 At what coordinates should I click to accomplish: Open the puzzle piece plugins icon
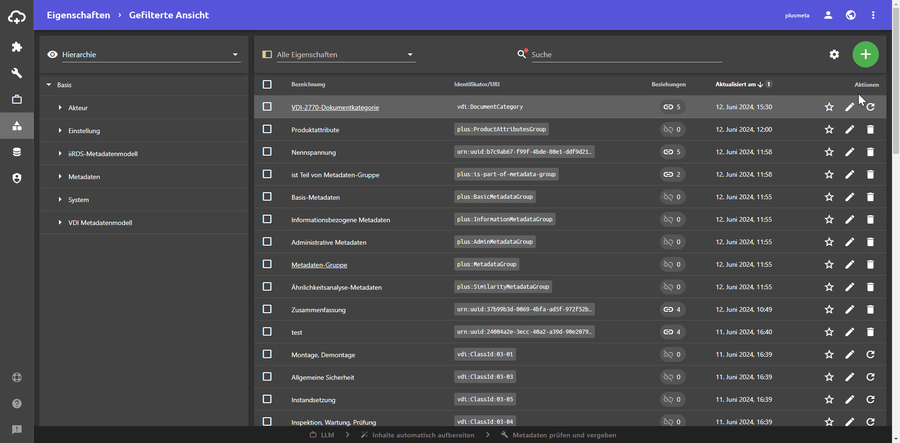tap(17, 47)
